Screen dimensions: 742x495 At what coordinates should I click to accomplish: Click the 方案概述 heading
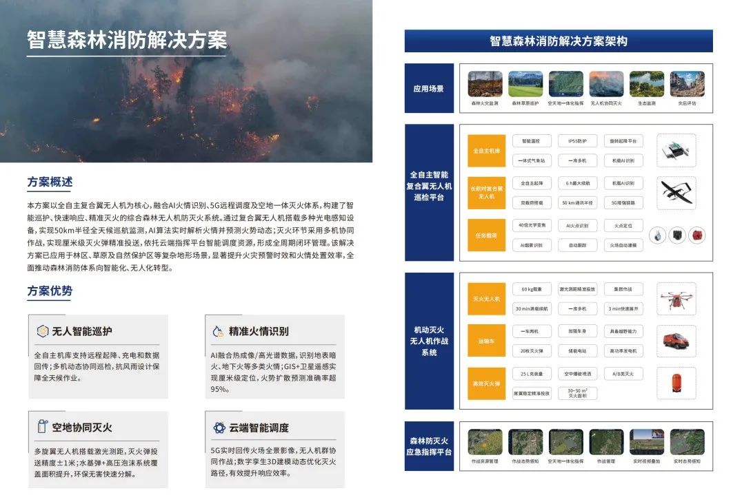pyautogui.click(x=50, y=182)
